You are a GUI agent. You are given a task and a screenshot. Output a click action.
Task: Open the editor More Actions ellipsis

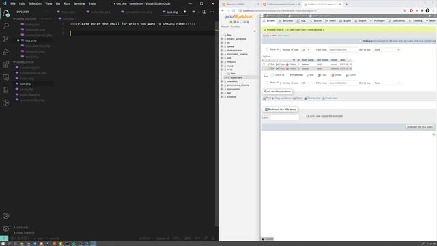pyautogui.click(x=212, y=12)
